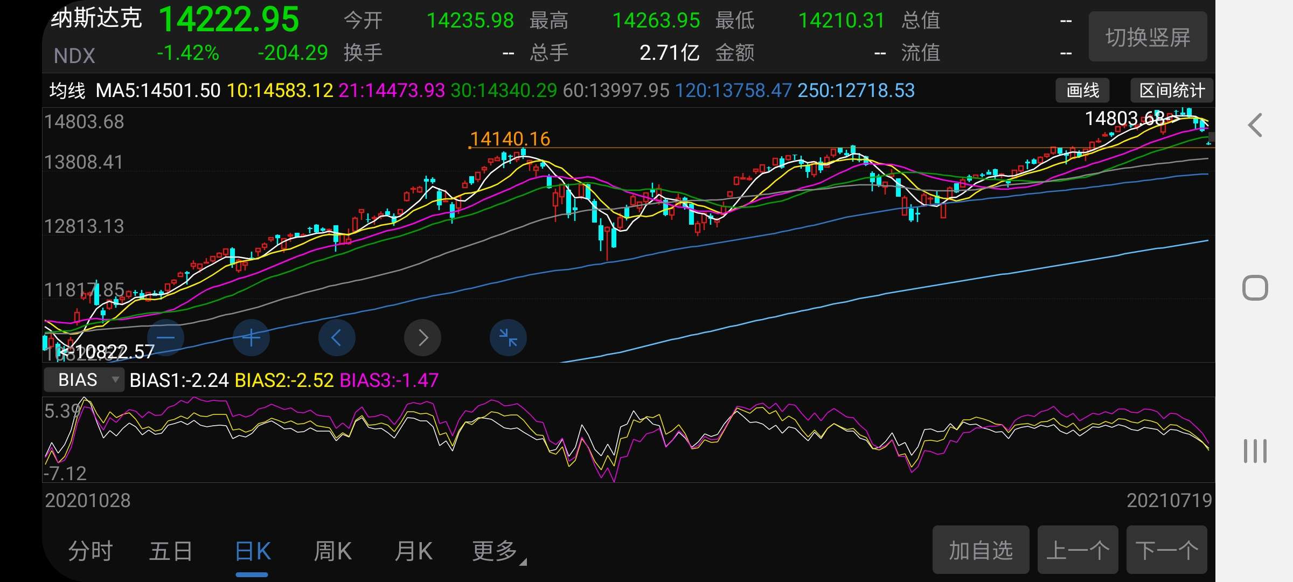The image size is (1293, 582).
Task: Tap the NDX ticker symbol
Action: 74,56
